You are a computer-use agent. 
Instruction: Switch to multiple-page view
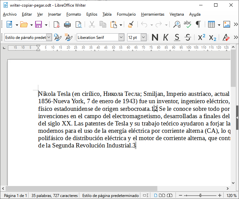[162, 195]
